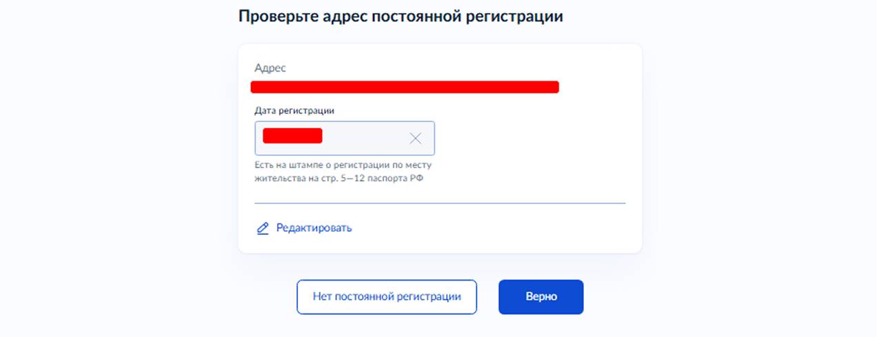
Task: Click the Адрес label in the card
Action: [270, 68]
